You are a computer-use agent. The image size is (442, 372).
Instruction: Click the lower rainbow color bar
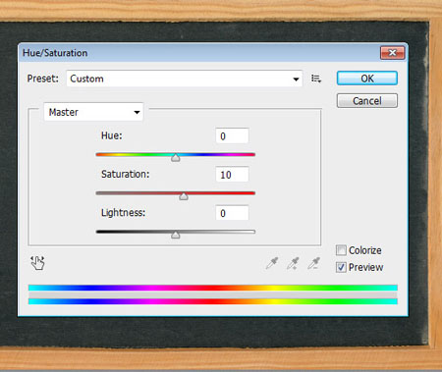coord(213,301)
